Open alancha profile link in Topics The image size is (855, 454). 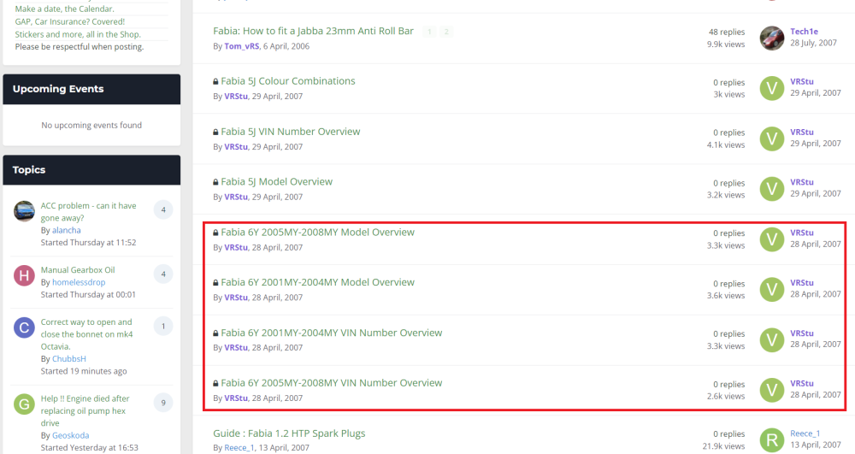point(67,230)
